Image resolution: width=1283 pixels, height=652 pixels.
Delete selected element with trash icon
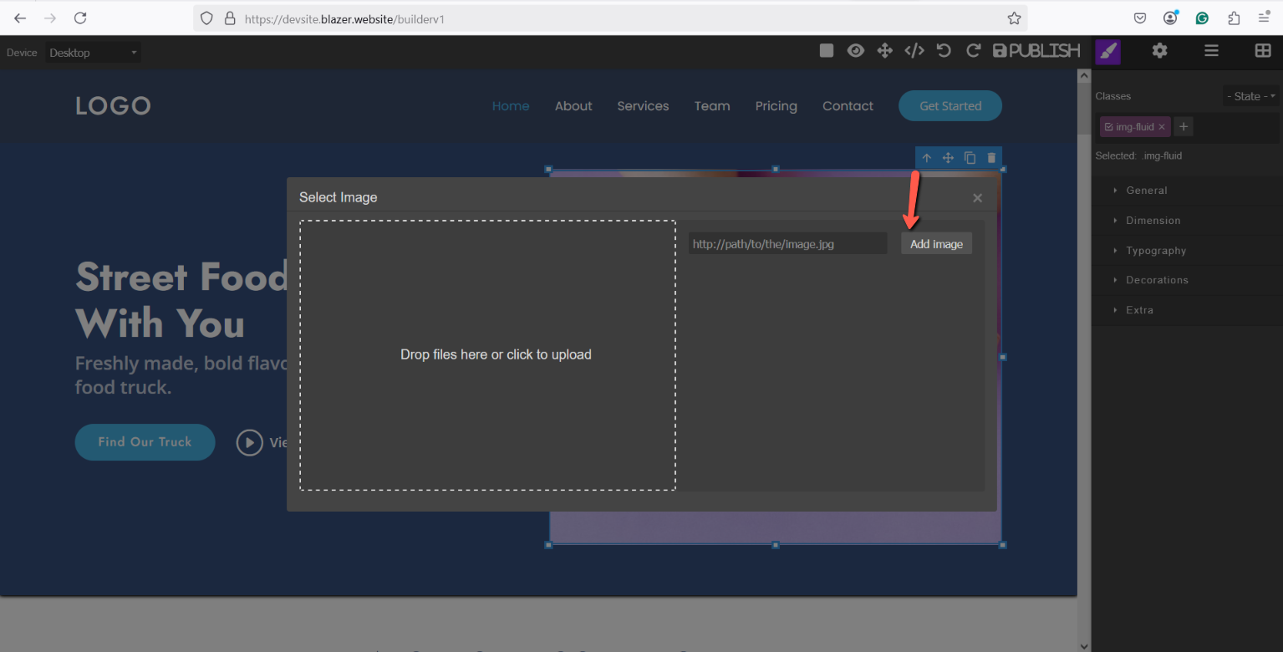pos(991,158)
